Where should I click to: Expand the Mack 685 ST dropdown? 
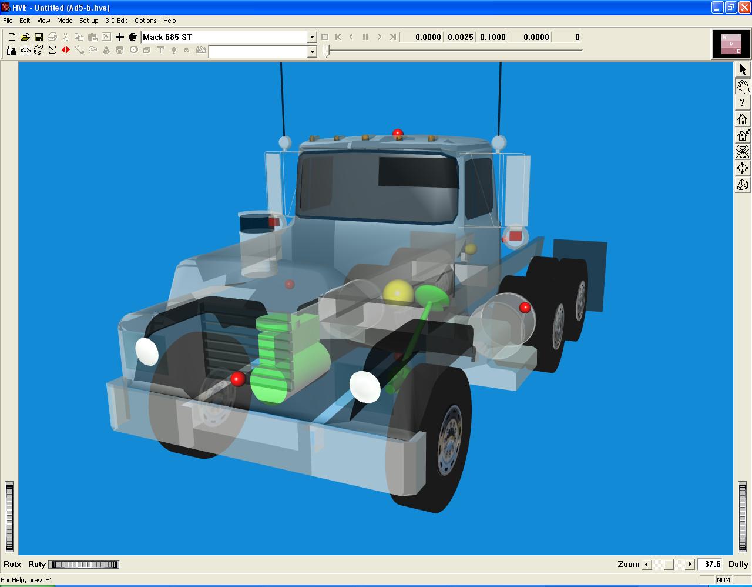pyautogui.click(x=312, y=37)
